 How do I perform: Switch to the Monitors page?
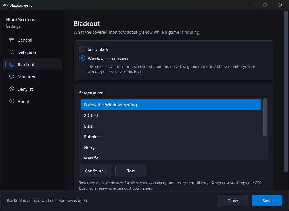tap(32, 77)
